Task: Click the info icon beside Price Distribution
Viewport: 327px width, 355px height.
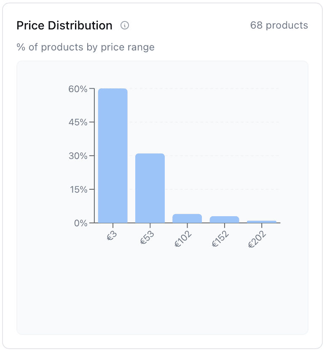Action: [125, 26]
